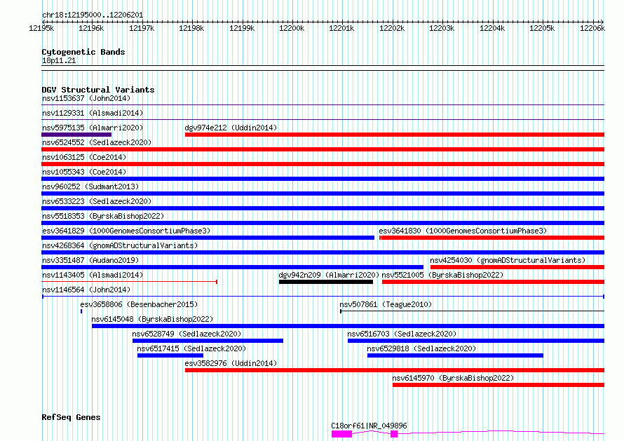Viewport: 624px width, 441px height.
Task: Click the nsv3351487 (Audano2019) label
Action: point(90,260)
